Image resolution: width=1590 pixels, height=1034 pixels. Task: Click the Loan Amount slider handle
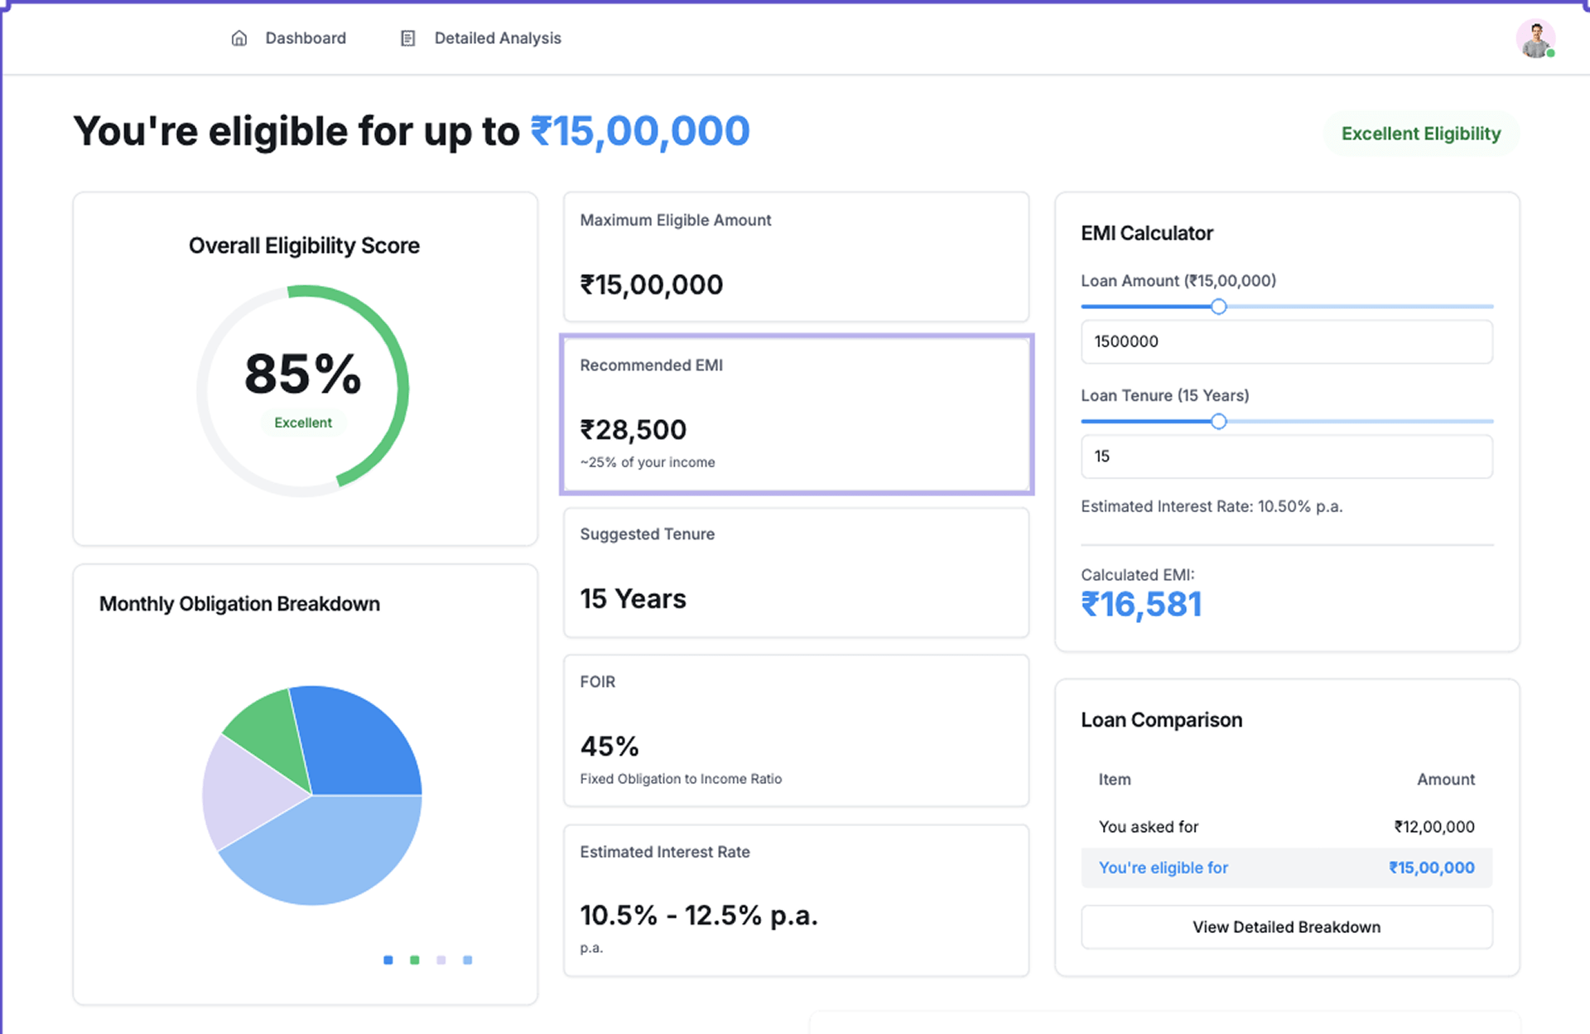pyautogui.click(x=1218, y=307)
